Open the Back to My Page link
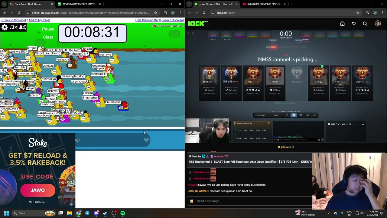387x218 pixels. (x=13, y=20)
